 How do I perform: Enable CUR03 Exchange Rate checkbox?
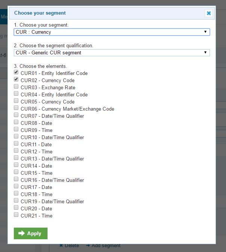point(16,87)
